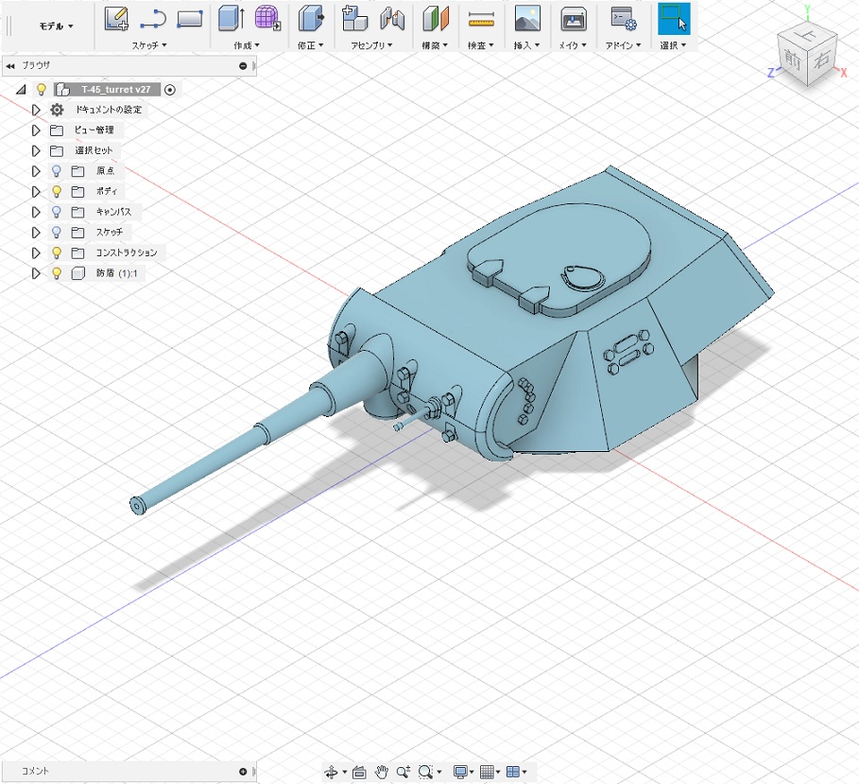Open the 構築 menu
Image resolution: width=859 pixels, height=784 pixels.
(x=435, y=45)
